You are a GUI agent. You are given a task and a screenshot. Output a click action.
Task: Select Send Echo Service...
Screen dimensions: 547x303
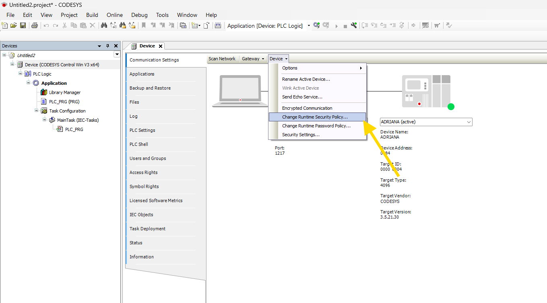coord(318,97)
